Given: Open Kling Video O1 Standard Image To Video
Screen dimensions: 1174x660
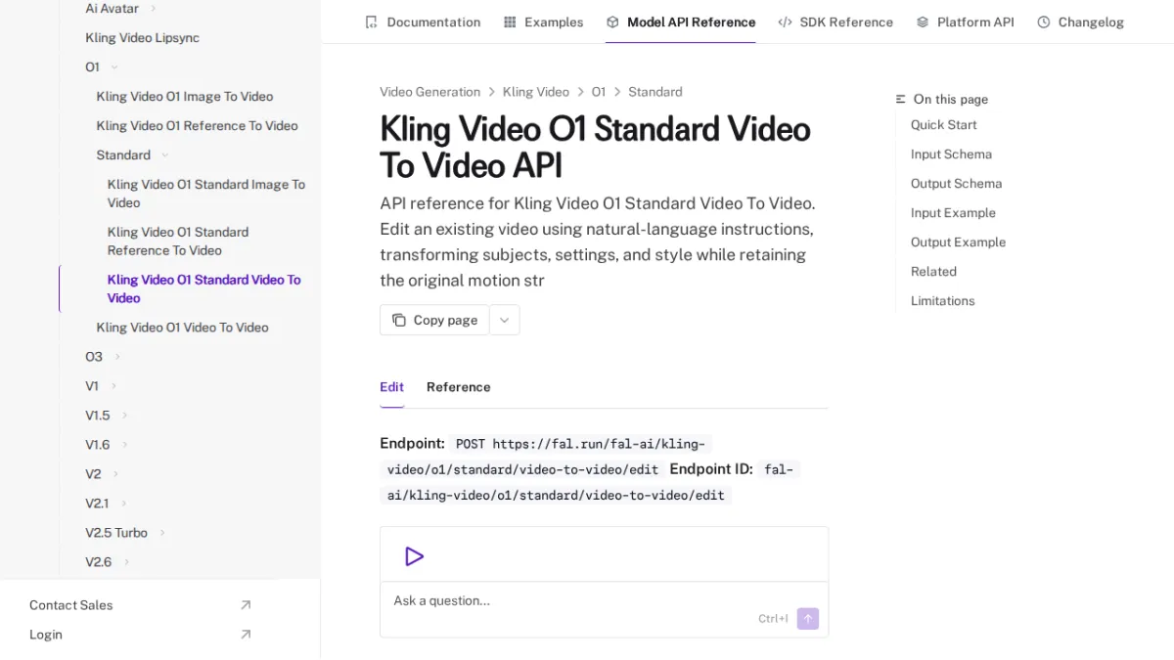Looking at the screenshot, I should coord(206,194).
